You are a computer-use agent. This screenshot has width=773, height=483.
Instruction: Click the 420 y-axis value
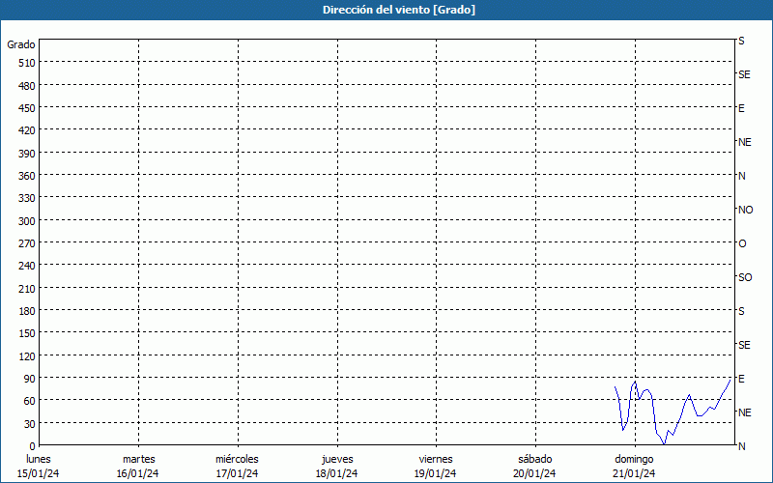pos(27,131)
